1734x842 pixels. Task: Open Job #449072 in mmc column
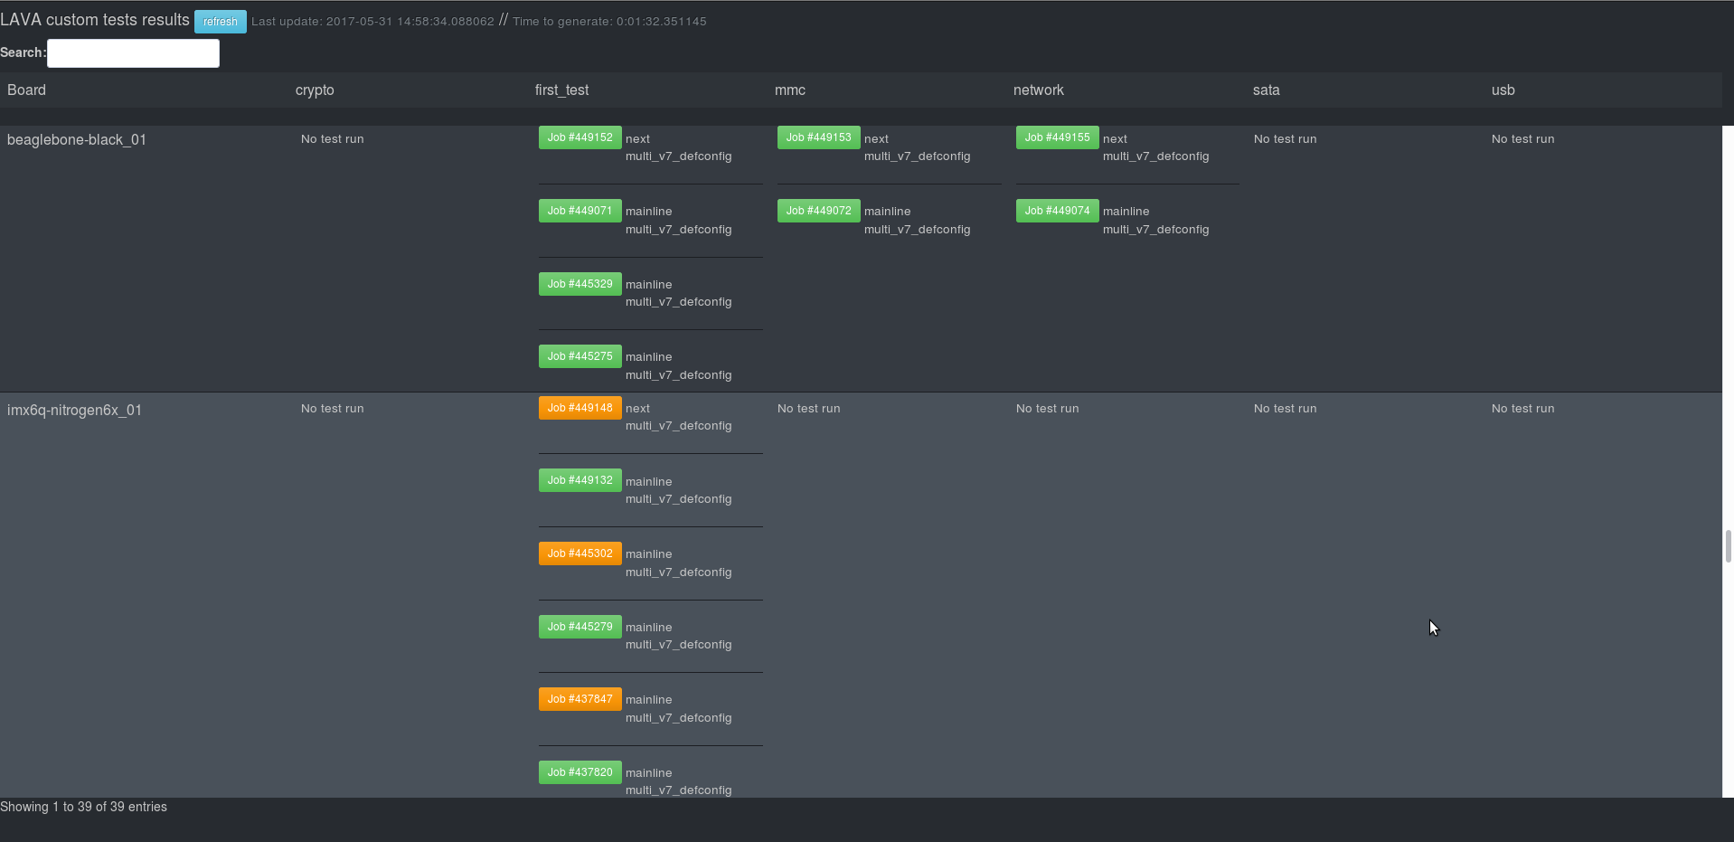818,211
